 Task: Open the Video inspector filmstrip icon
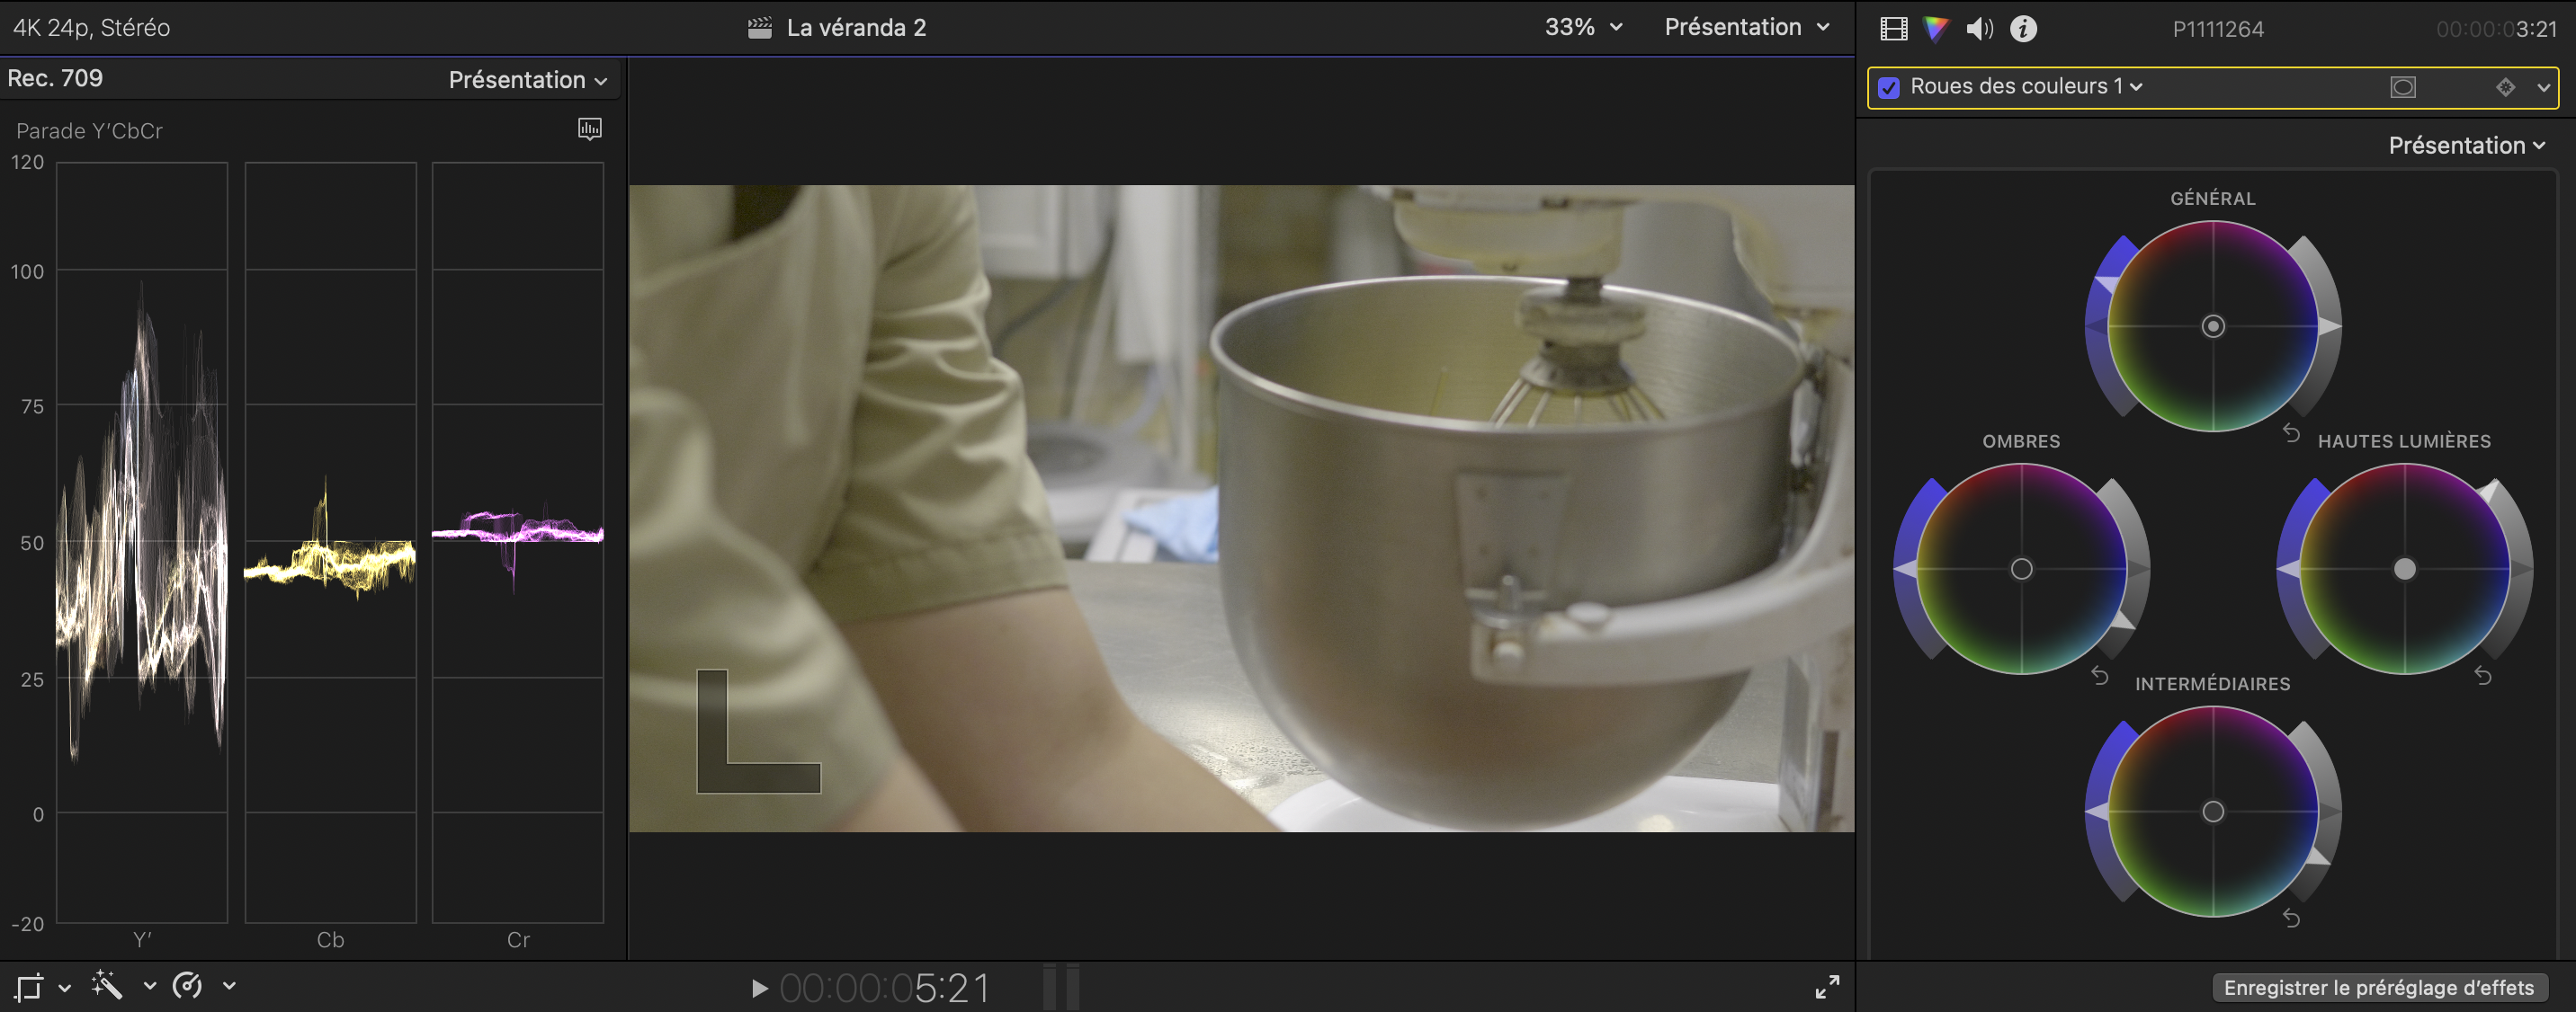1893,29
